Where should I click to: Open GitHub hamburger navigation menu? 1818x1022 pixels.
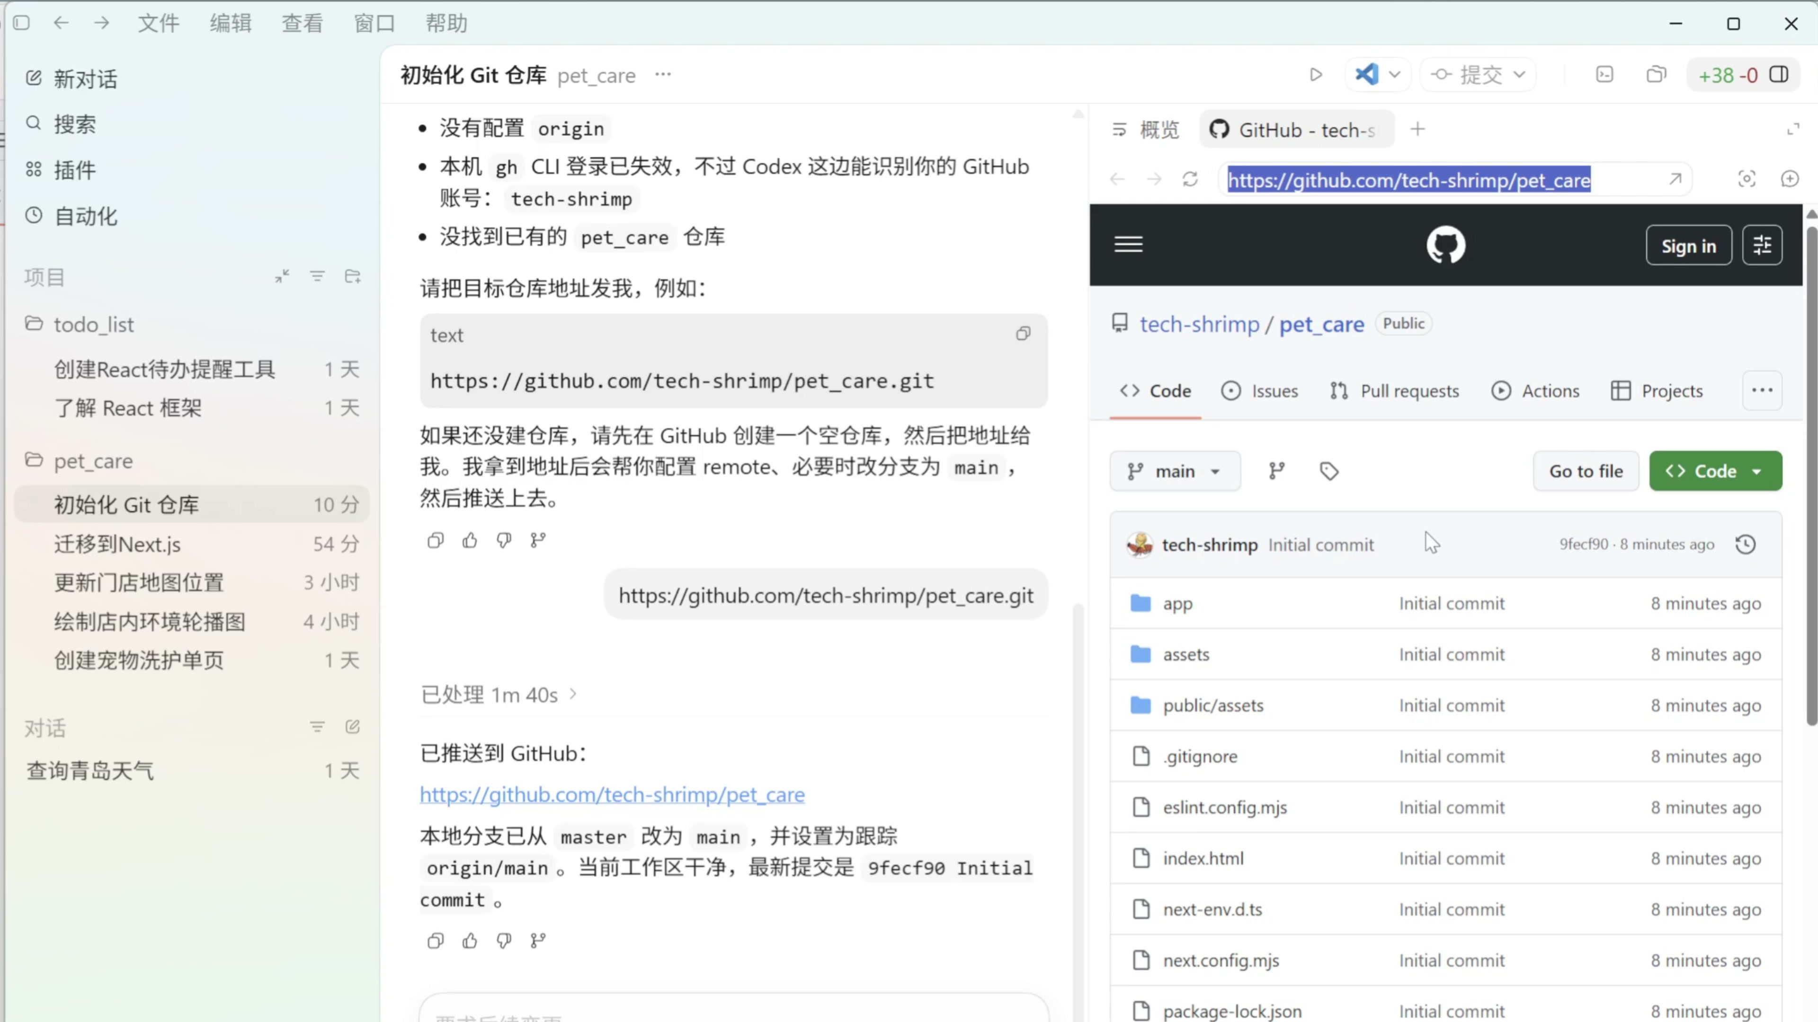click(x=1128, y=245)
